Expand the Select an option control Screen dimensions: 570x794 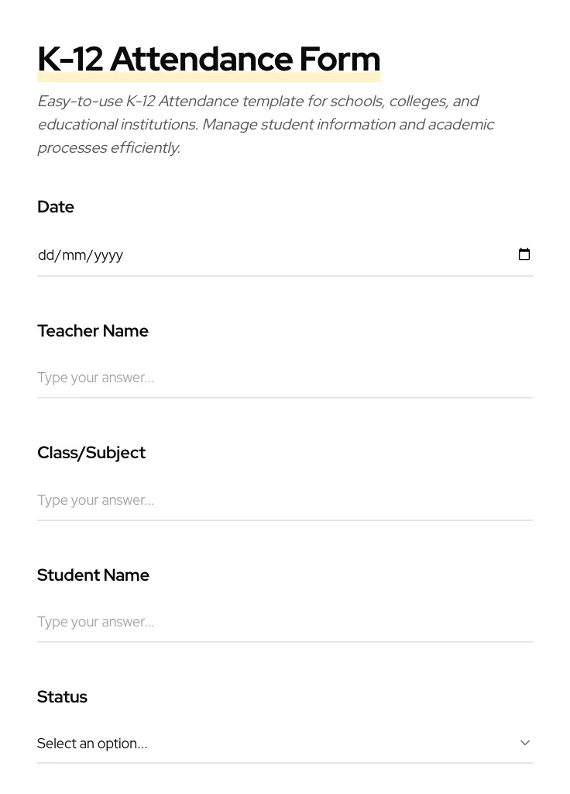pyautogui.click(x=279, y=743)
